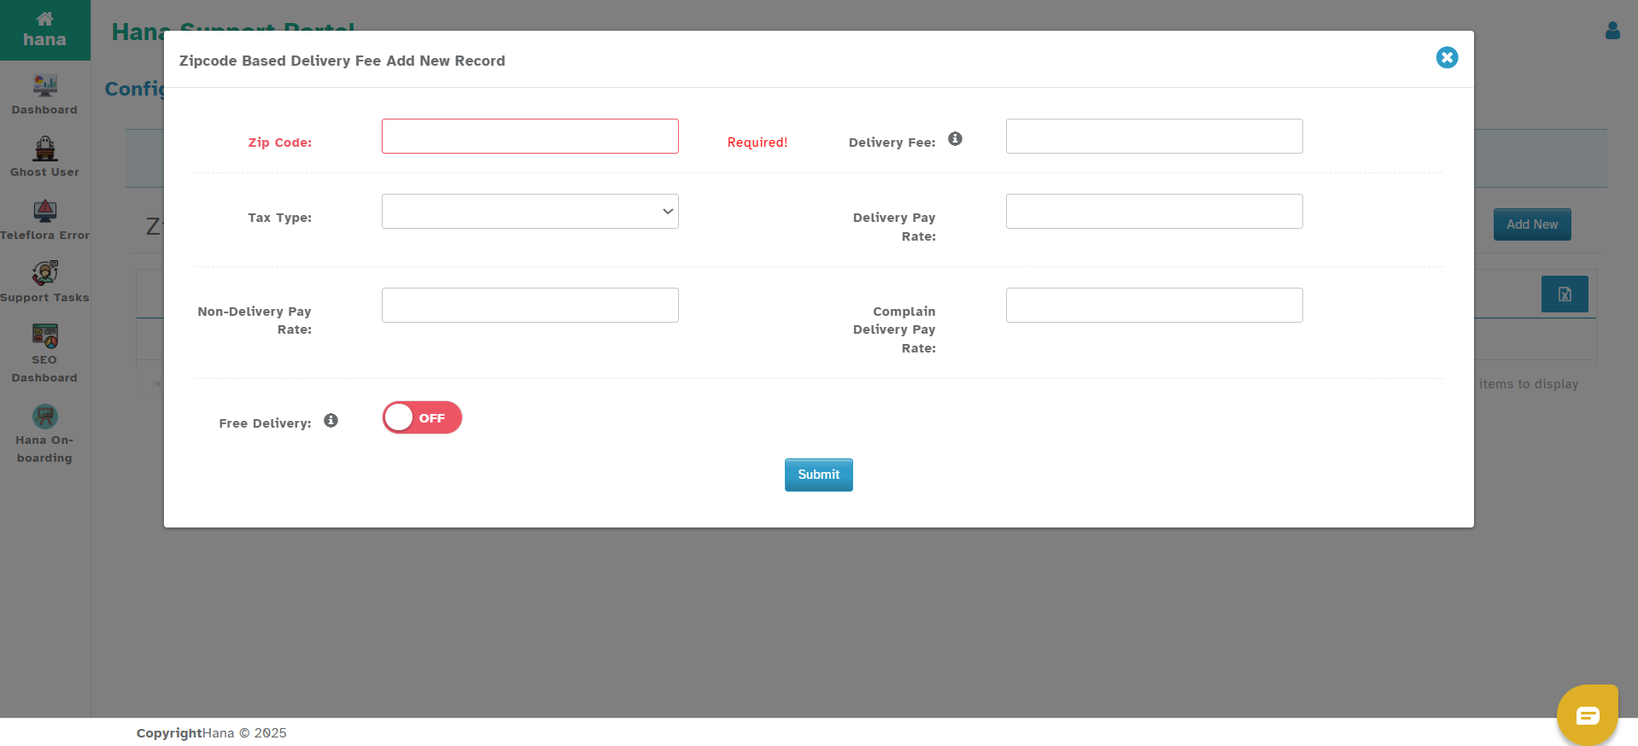Viewport: 1638px width, 746px height.
Task: Open Teleflora Error in the sidebar
Action: (44, 220)
